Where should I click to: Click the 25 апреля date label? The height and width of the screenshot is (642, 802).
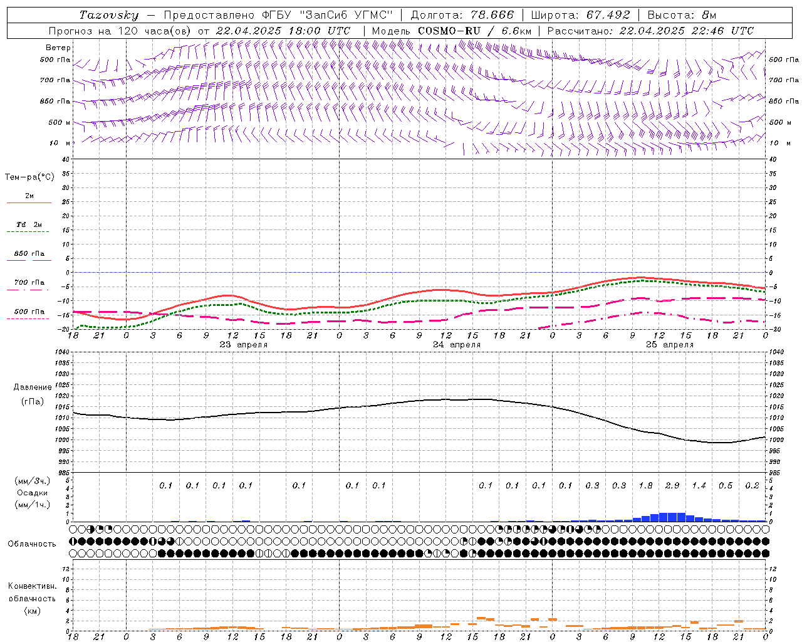(x=670, y=345)
